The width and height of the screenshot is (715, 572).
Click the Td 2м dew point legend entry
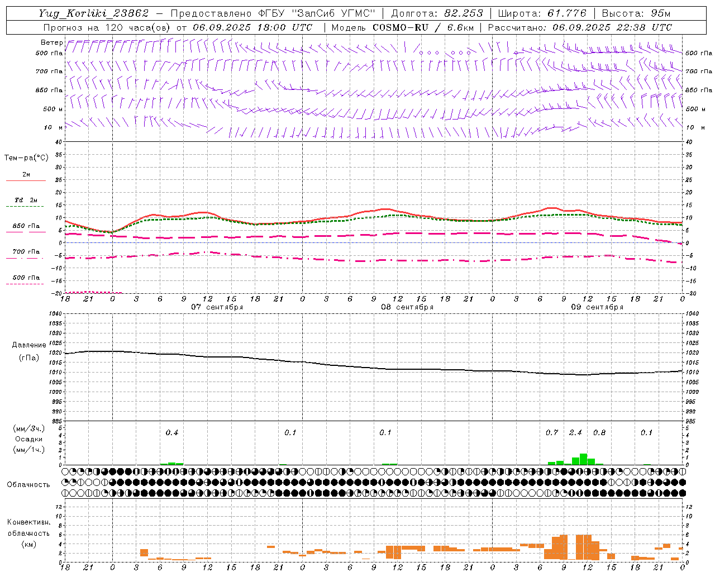(26, 200)
